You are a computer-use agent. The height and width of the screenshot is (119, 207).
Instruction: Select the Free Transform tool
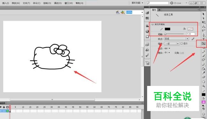tap(203, 22)
